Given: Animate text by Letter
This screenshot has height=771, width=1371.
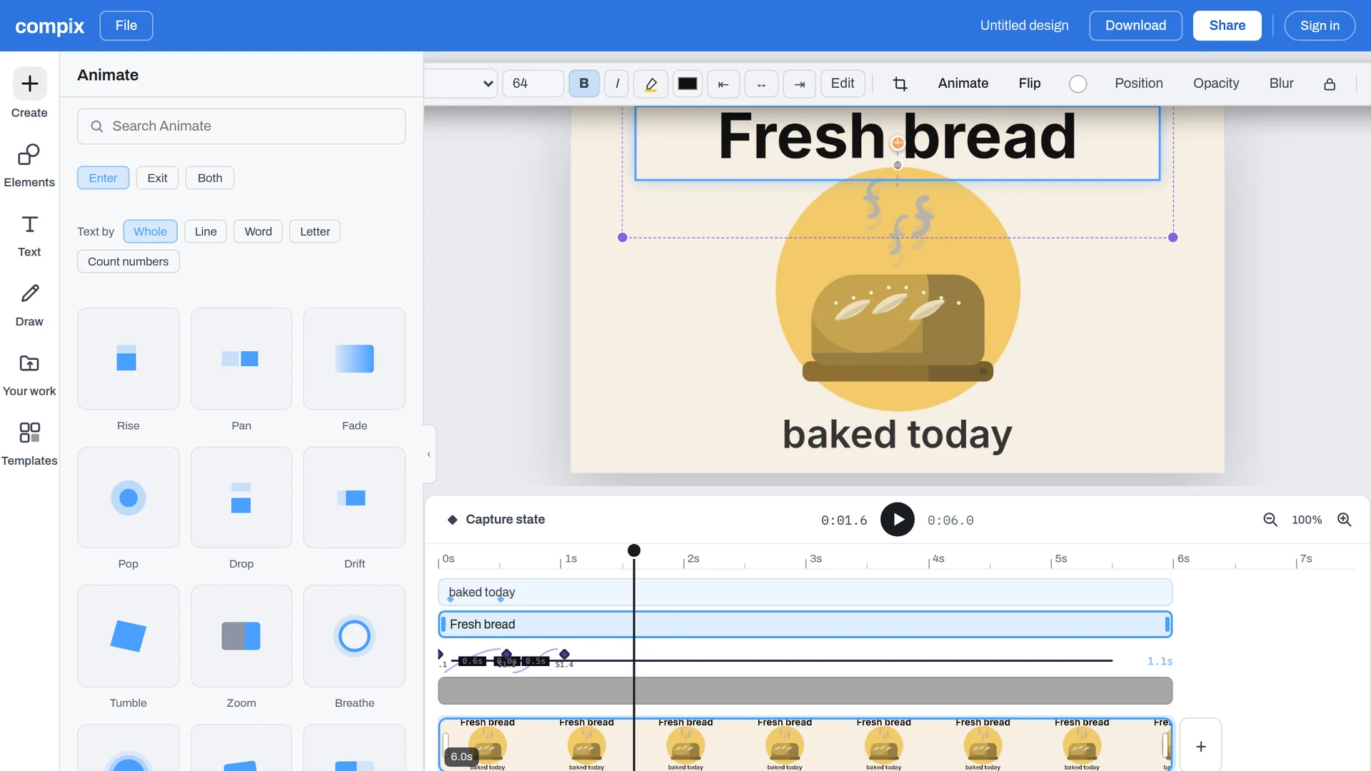Looking at the screenshot, I should 315,231.
